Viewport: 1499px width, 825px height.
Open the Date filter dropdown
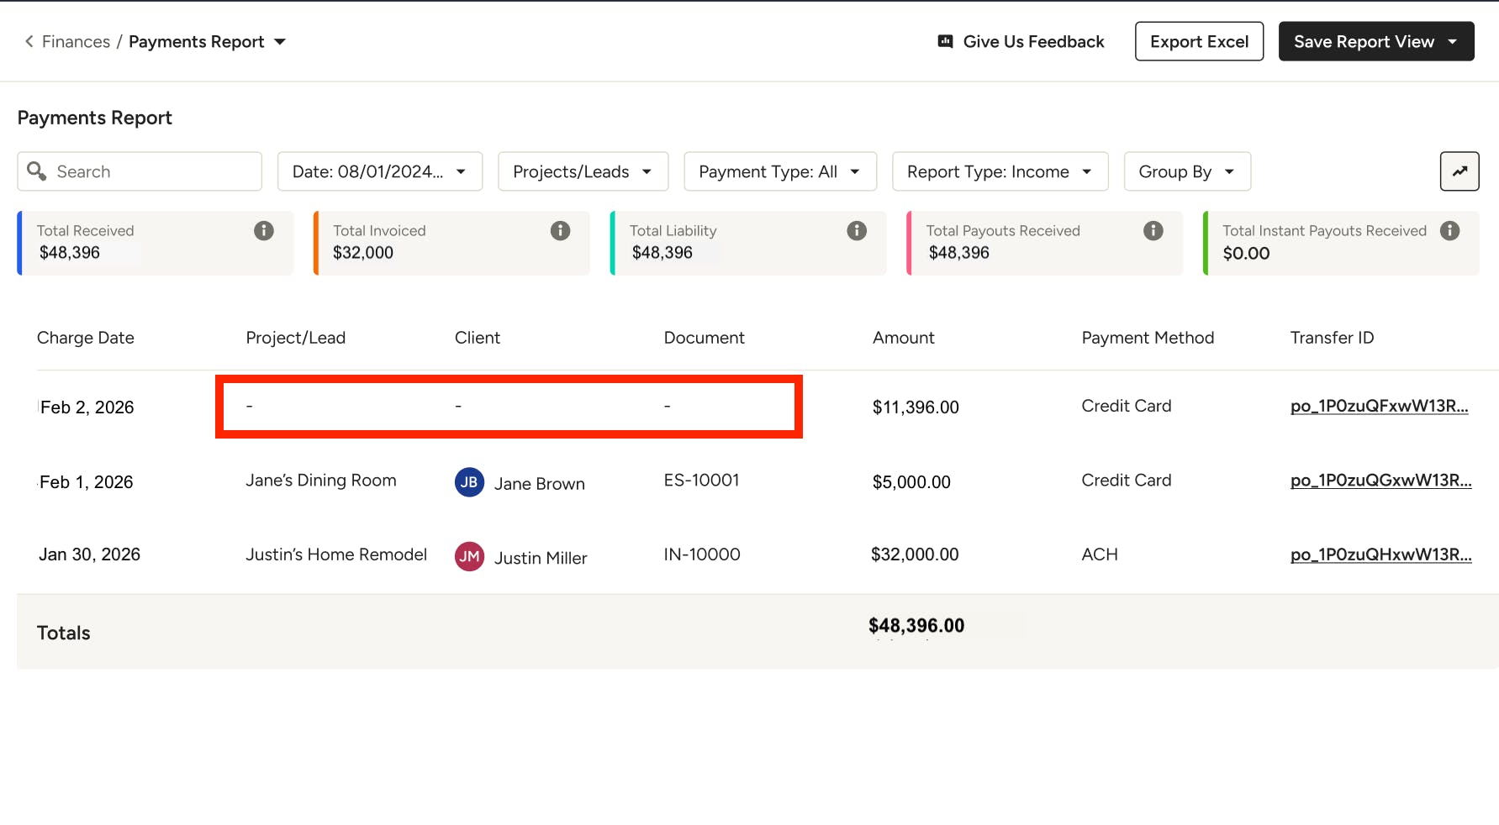380,171
